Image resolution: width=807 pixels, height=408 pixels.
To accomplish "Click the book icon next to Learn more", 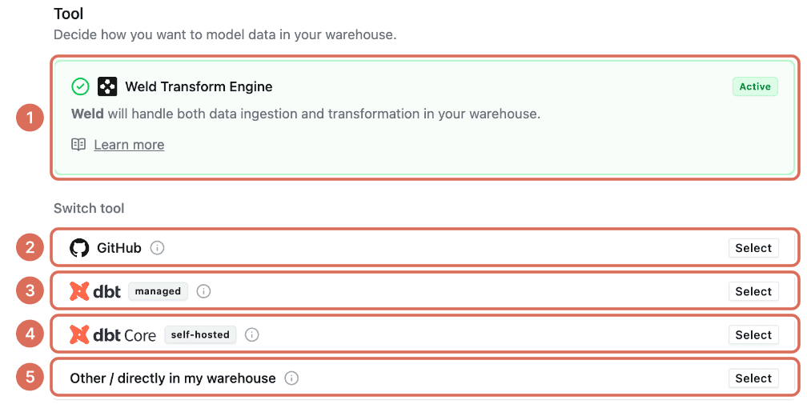I will point(78,145).
